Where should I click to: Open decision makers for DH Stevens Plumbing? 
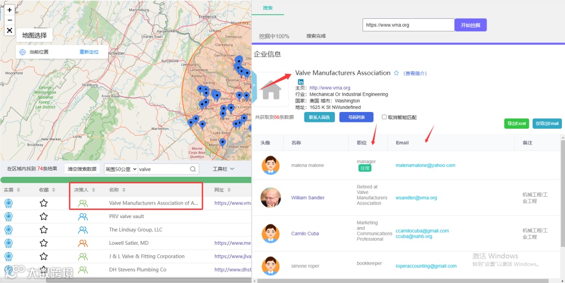(83, 270)
